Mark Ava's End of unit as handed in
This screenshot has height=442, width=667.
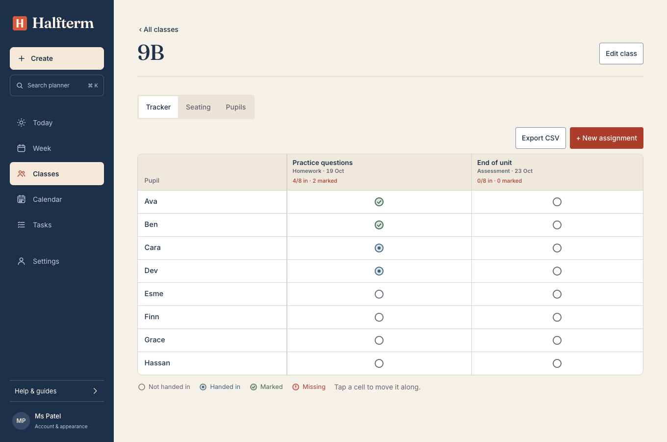coord(557,202)
